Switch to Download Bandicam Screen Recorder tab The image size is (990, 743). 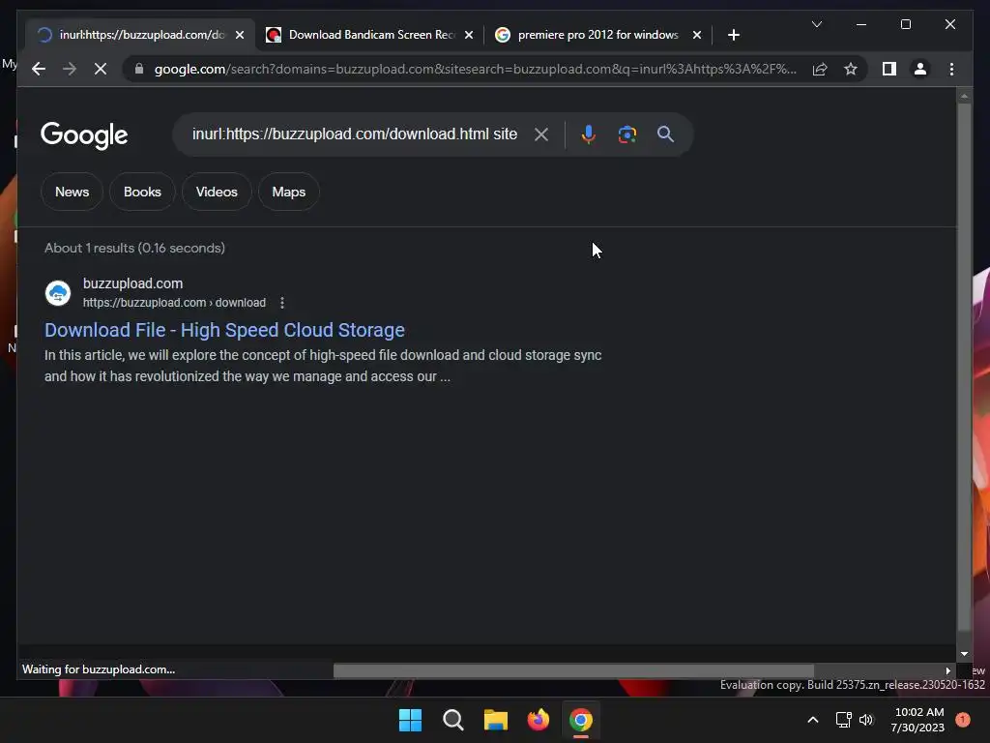tap(370, 35)
